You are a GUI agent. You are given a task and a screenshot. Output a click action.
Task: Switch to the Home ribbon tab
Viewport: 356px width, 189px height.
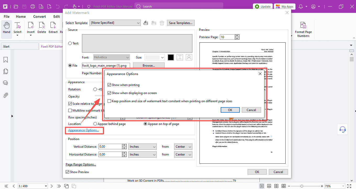(x=21, y=16)
